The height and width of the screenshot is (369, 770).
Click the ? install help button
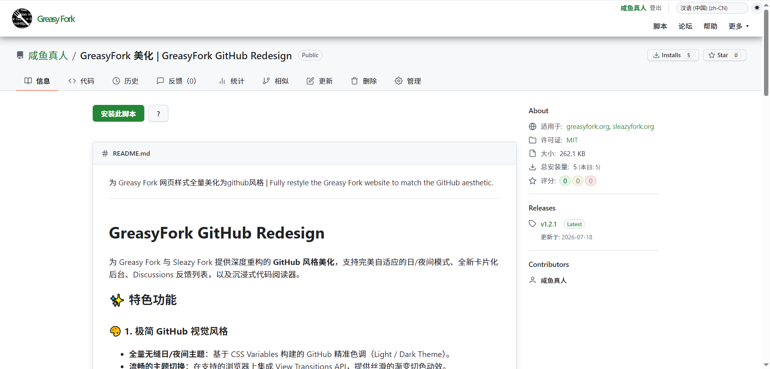(158, 114)
